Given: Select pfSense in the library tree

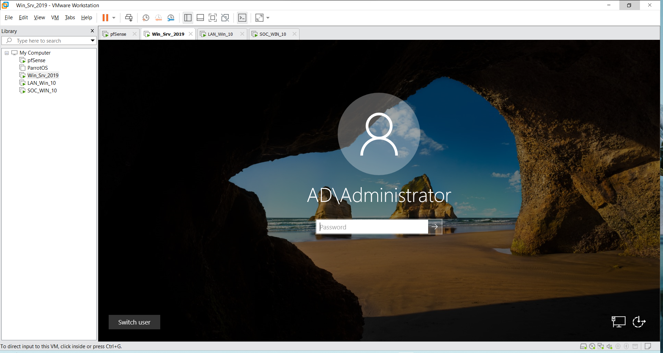Looking at the screenshot, I should [x=36, y=60].
